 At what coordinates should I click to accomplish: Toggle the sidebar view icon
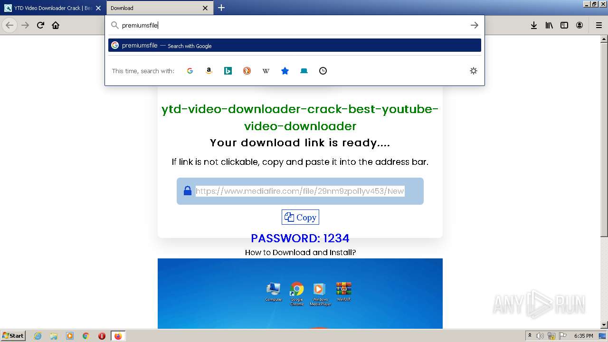tap(564, 25)
